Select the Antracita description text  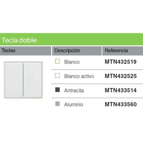[x=74, y=91]
